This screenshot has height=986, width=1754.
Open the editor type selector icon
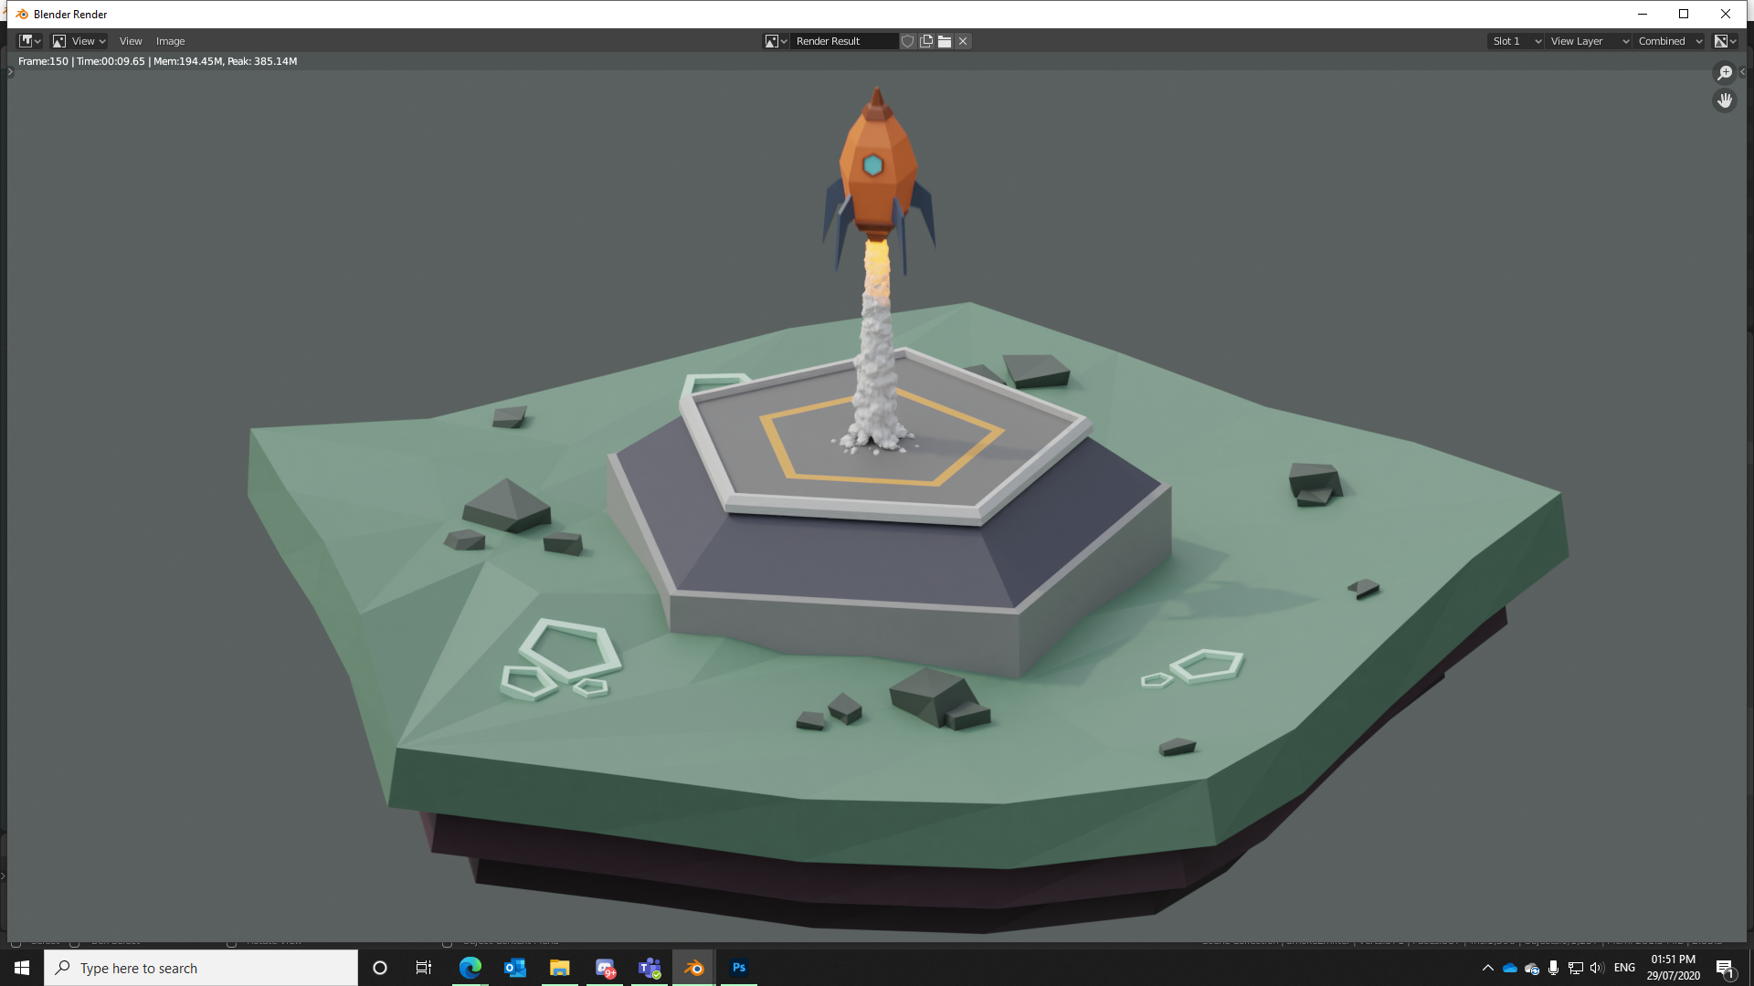[28, 41]
